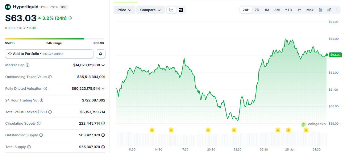Image resolution: width=345 pixels, height=153 pixels.
Task: Click info icon after 563,427,079 value
Action: point(103,135)
